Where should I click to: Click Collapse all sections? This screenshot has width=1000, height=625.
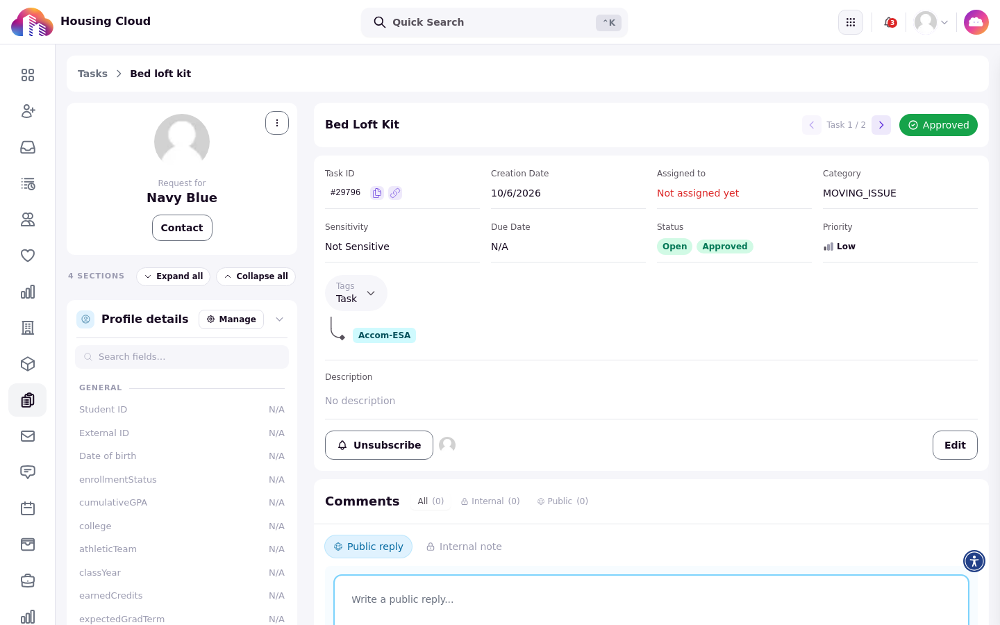click(x=256, y=276)
